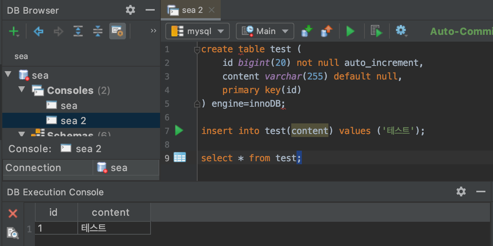Screen dimensions: 493x246
Task: Click the Console: sea 2 properties label
Action: (55, 149)
